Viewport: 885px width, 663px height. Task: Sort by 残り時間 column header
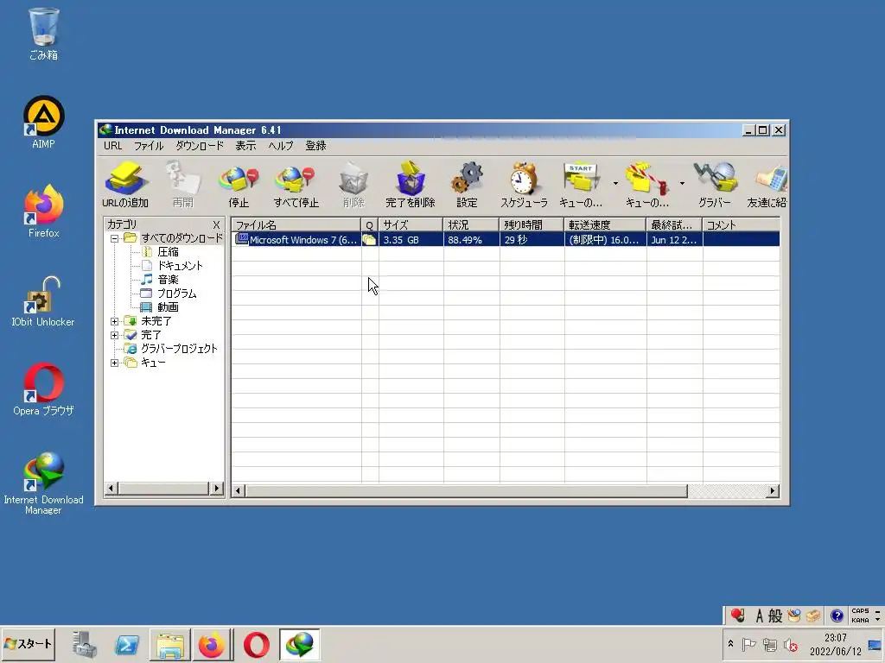coord(532,224)
